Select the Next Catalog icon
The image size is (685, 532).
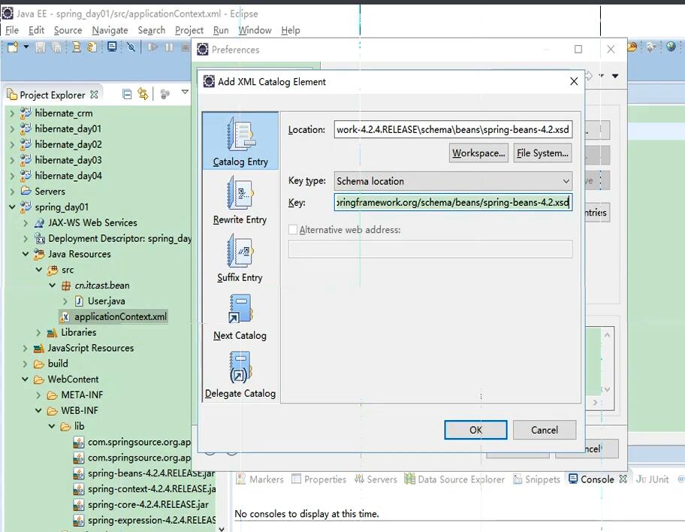tap(240, 316)
